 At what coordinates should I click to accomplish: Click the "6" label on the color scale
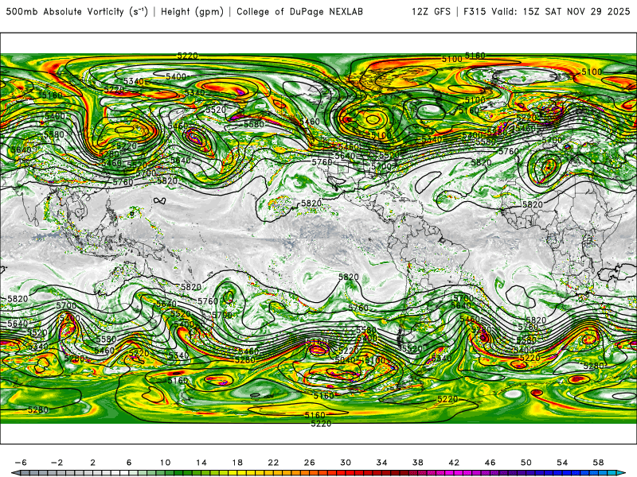tap(129, 463)
